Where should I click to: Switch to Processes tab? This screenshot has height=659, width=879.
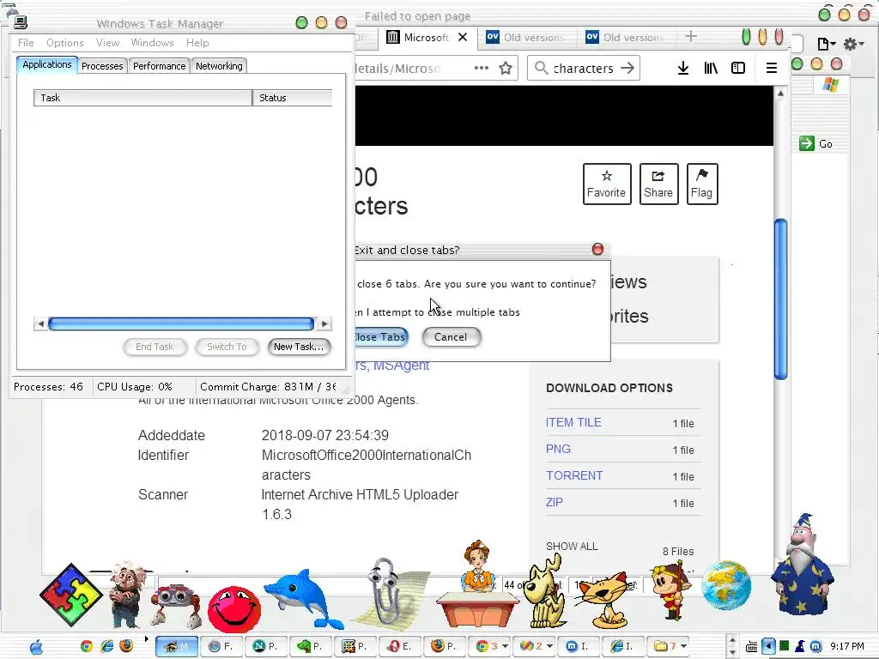point(102,65)
